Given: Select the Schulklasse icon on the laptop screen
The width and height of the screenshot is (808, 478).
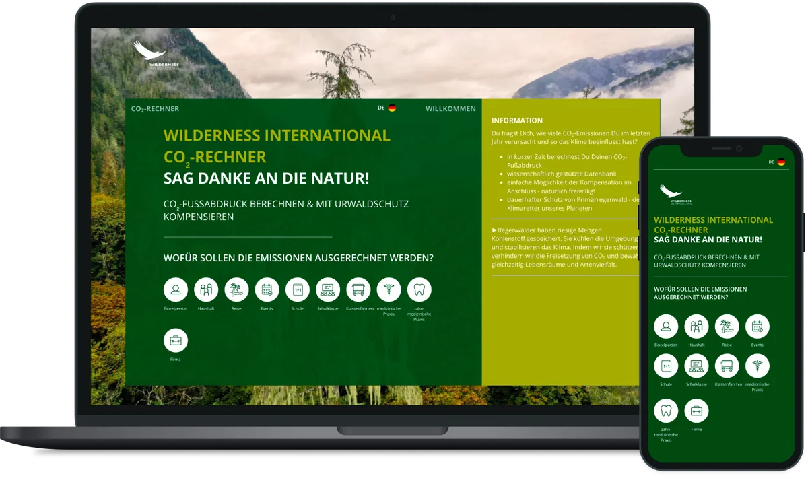Looking at the screenshot, I should click(328, 289).
